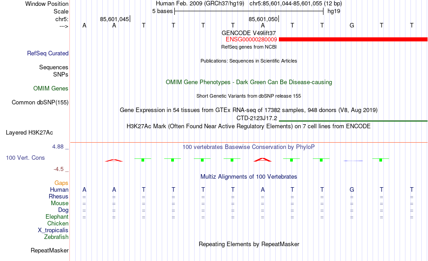Click Publications: Sequences in Scientific Articles title

[x=249, y=61]
